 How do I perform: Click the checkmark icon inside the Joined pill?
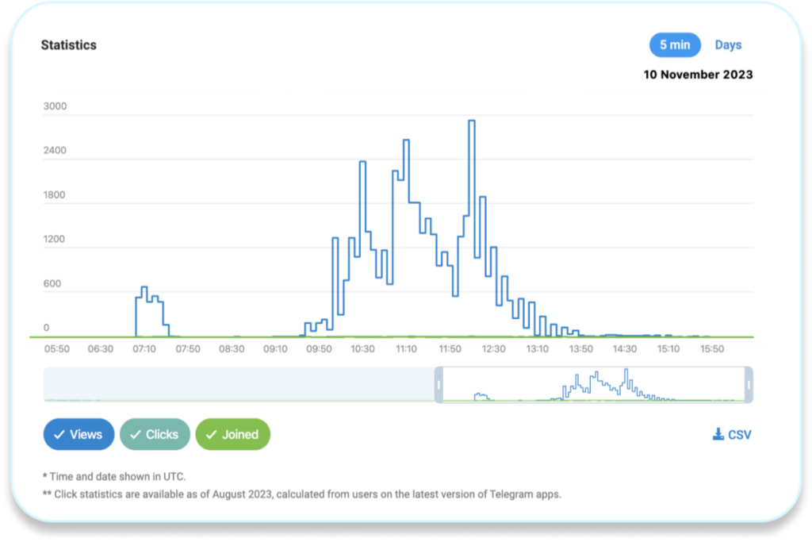point(212,434)
